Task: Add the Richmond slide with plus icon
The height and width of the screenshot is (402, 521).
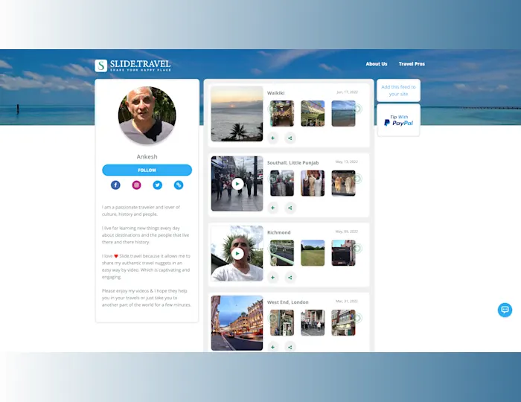Action: click(273, 278)
